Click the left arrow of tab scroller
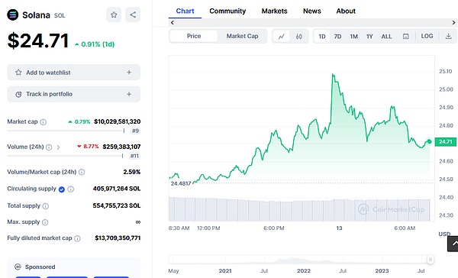The image size is (458, 278). pyautogui.click(x=173, y=22)
